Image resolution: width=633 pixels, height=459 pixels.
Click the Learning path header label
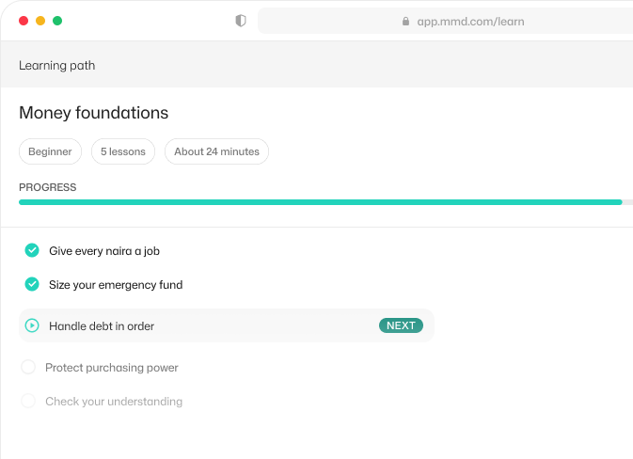click(57, 66)
